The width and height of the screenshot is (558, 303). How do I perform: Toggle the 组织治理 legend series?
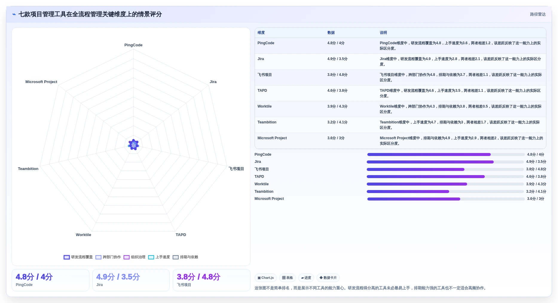(x=134, y=257)
